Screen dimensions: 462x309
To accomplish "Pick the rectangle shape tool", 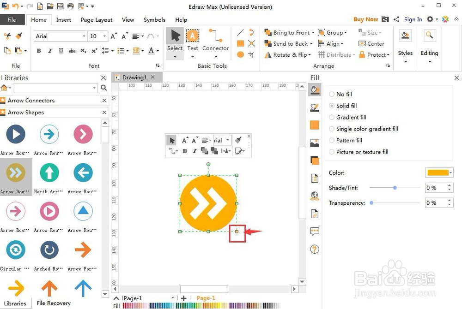I will tap(240, 43).
